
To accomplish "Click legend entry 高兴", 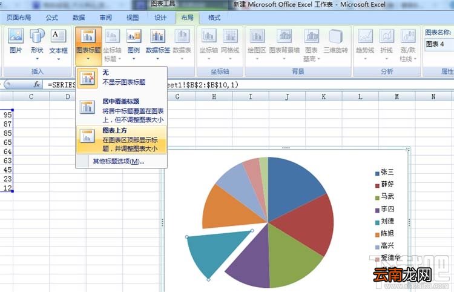I will [x=384, y=246].
